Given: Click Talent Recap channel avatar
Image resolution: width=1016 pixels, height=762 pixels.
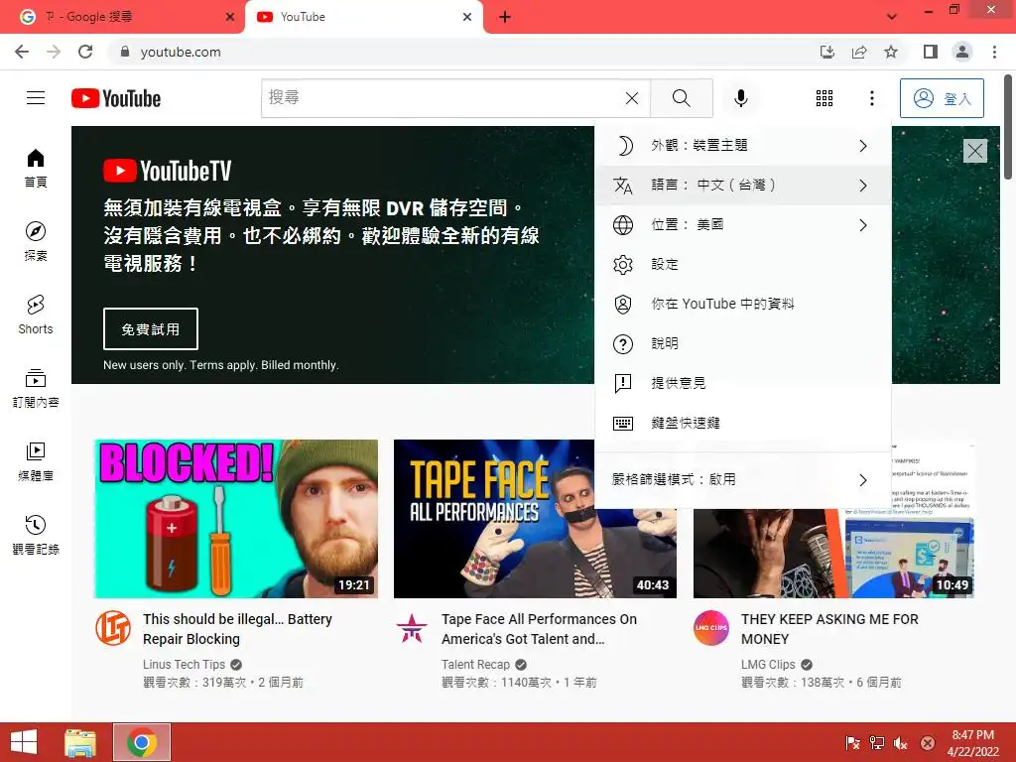Looking at the screenshot, I should [412, 628].
